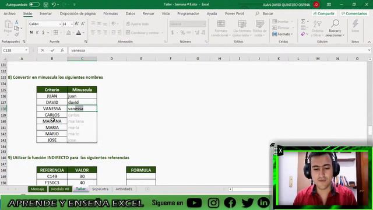
Task: Click the Formato cells button
Action: tap(283, 34)
